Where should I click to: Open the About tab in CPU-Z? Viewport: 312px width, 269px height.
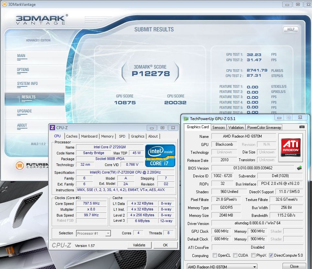pos(153,136)
